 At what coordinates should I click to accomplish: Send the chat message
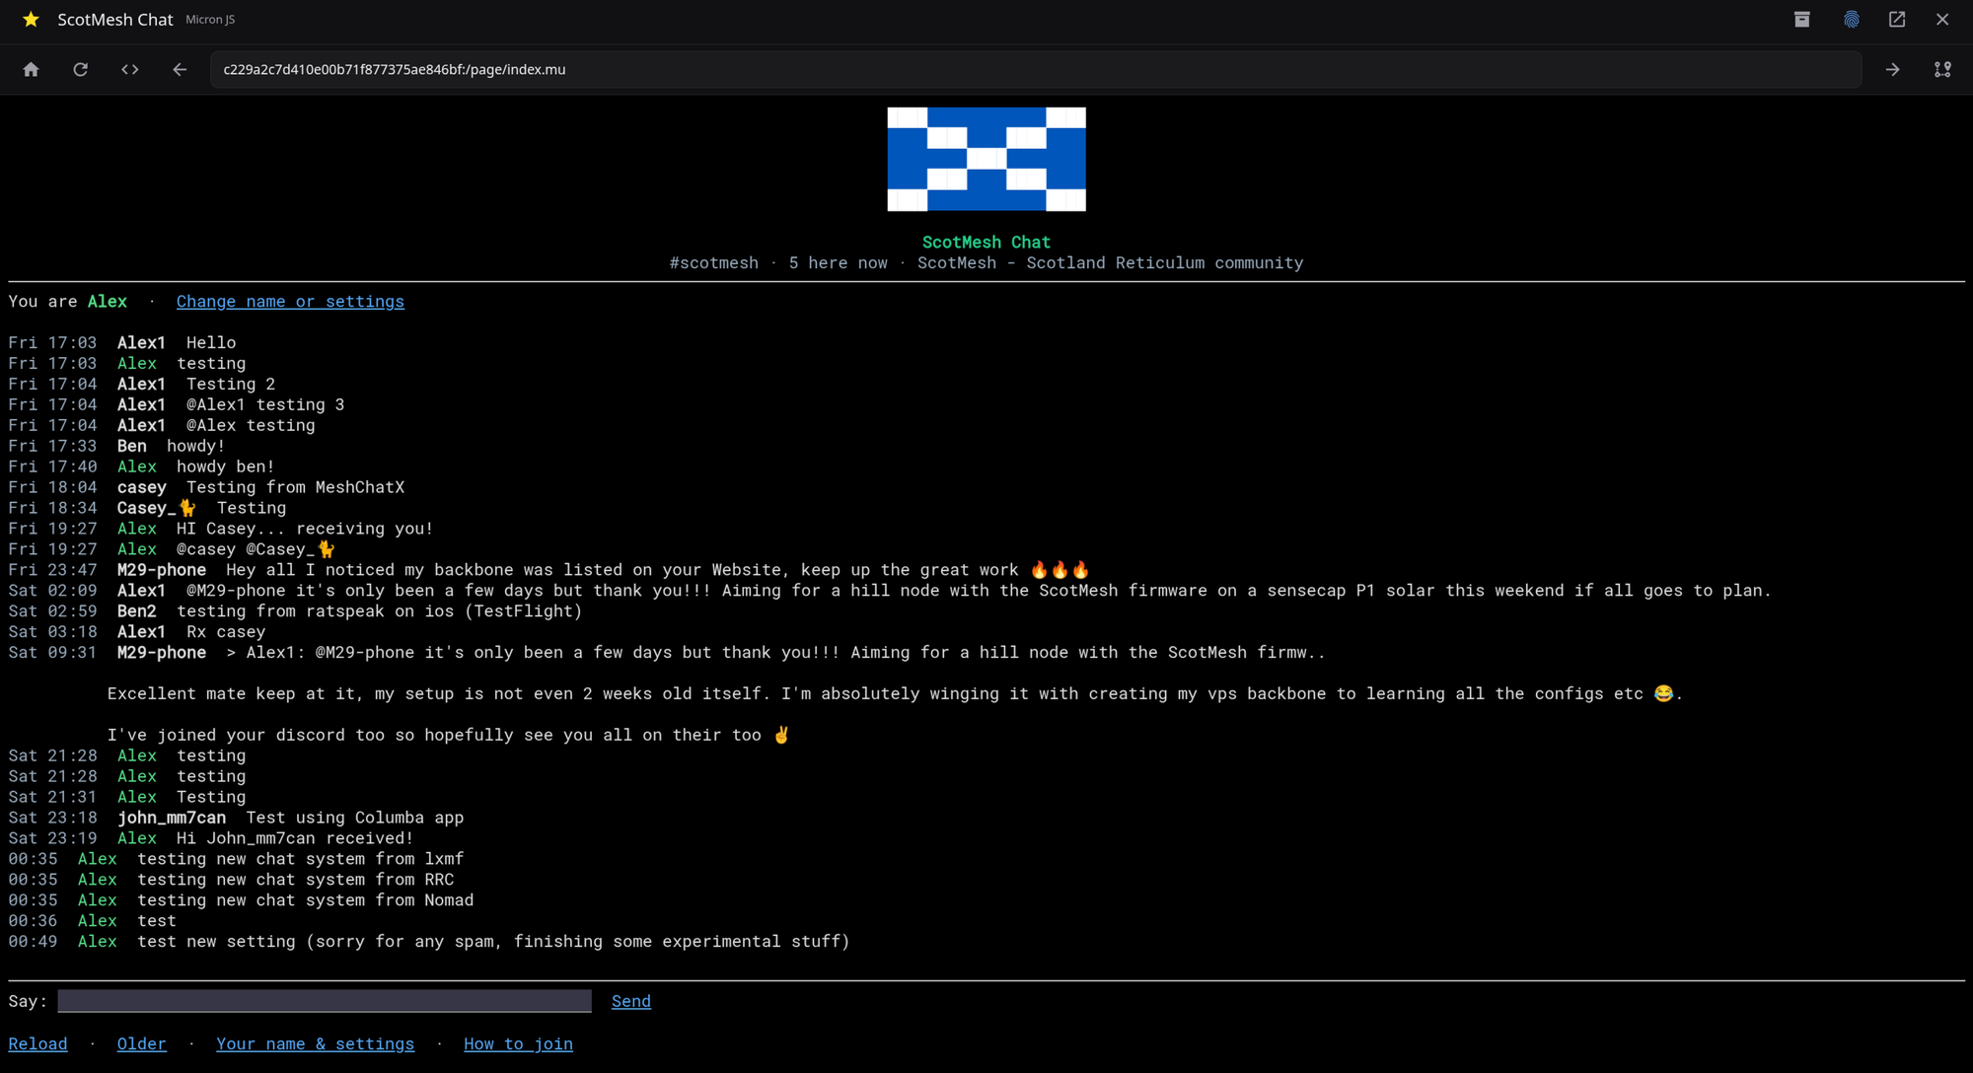point(631,1001)
